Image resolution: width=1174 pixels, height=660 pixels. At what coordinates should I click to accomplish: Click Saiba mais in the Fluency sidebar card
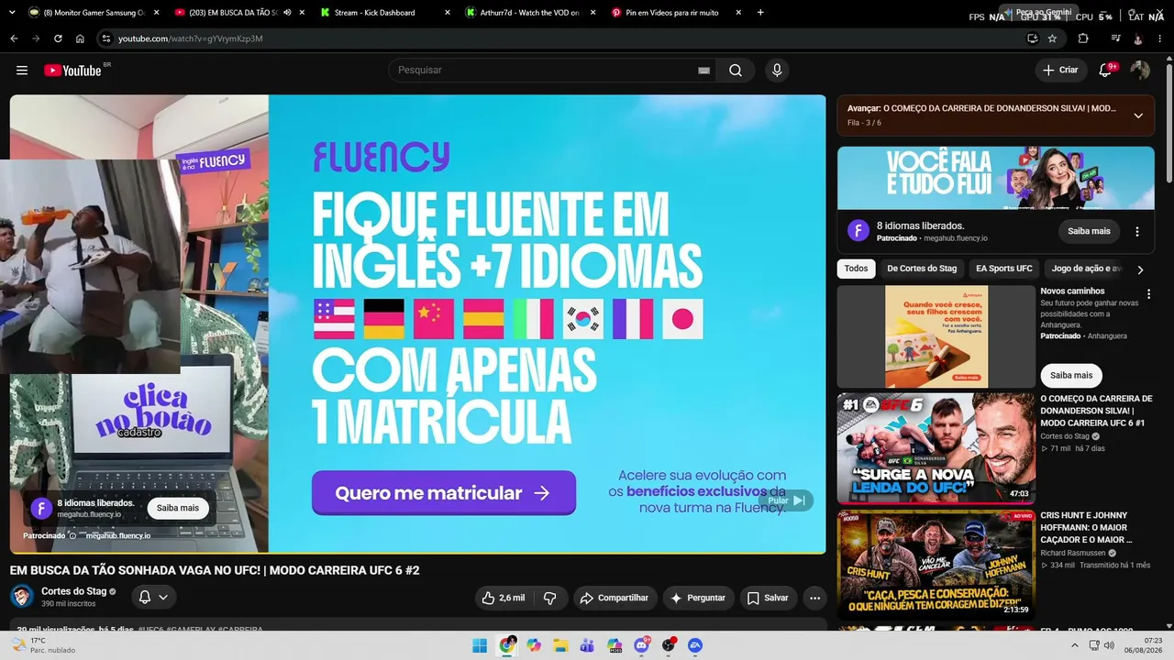[x=1089, y=231]
